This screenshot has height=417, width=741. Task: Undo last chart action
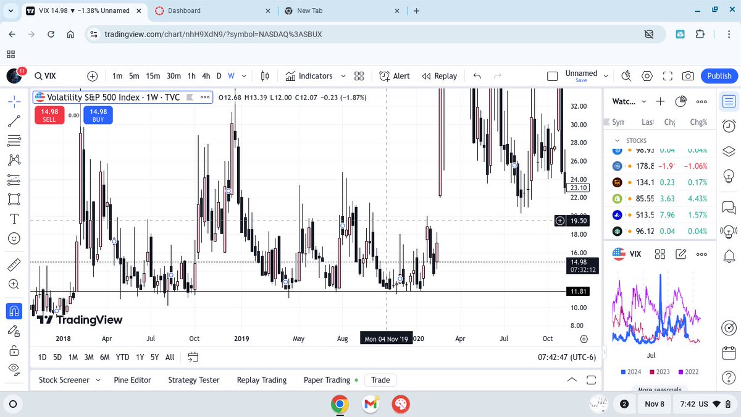[x=477, y=76]
